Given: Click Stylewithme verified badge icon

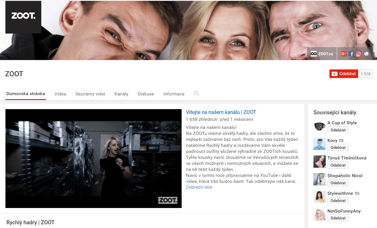Looking at the screenshot, I should coord(357,193).
